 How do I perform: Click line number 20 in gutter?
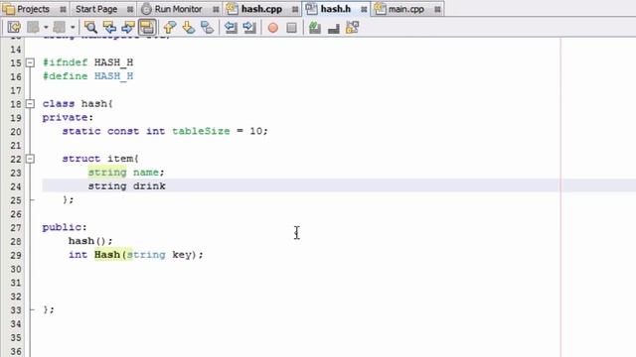16,132
